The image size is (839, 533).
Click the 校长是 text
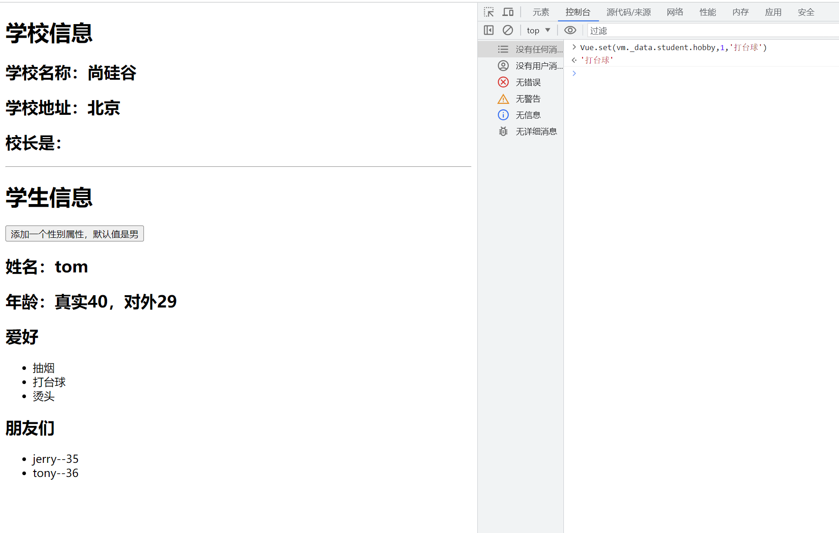pos(34,143)
